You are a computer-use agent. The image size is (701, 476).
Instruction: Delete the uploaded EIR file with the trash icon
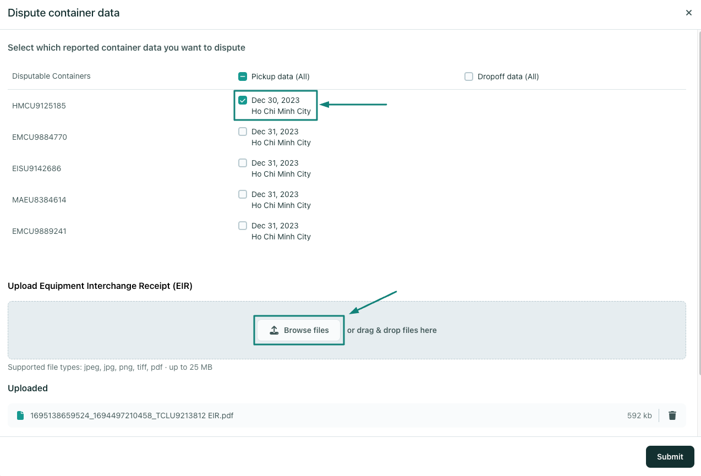672,415
